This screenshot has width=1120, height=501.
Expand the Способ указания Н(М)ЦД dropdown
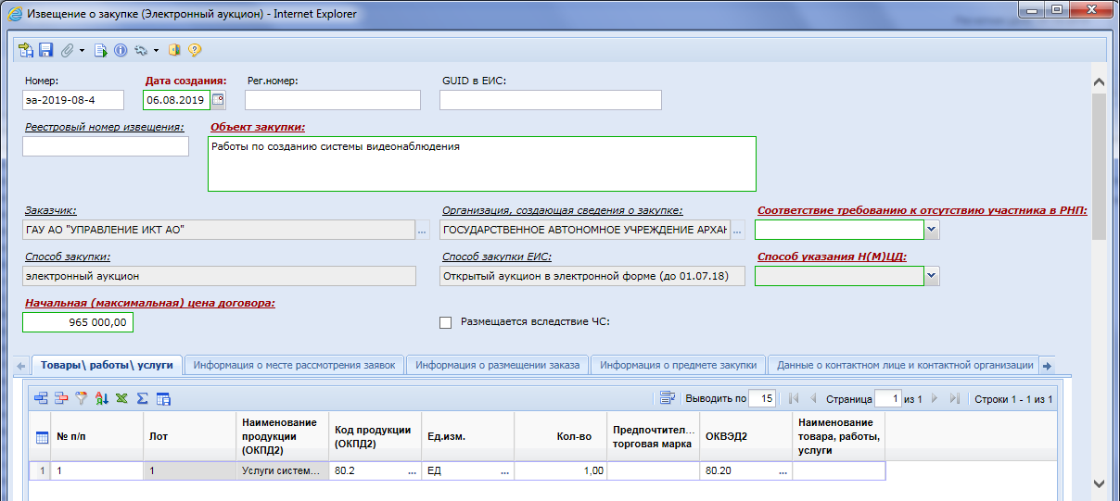tap(932, 276)
